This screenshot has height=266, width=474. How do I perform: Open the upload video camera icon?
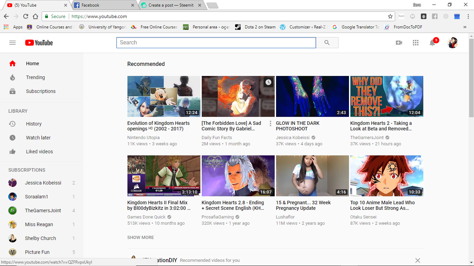tap(399, 42)
